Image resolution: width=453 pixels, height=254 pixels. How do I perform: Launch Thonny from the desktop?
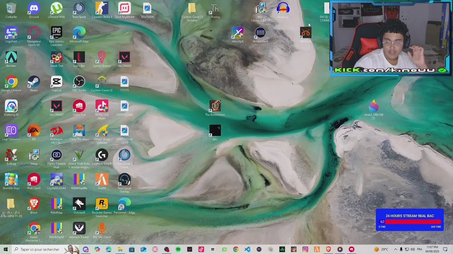[215, 11]
